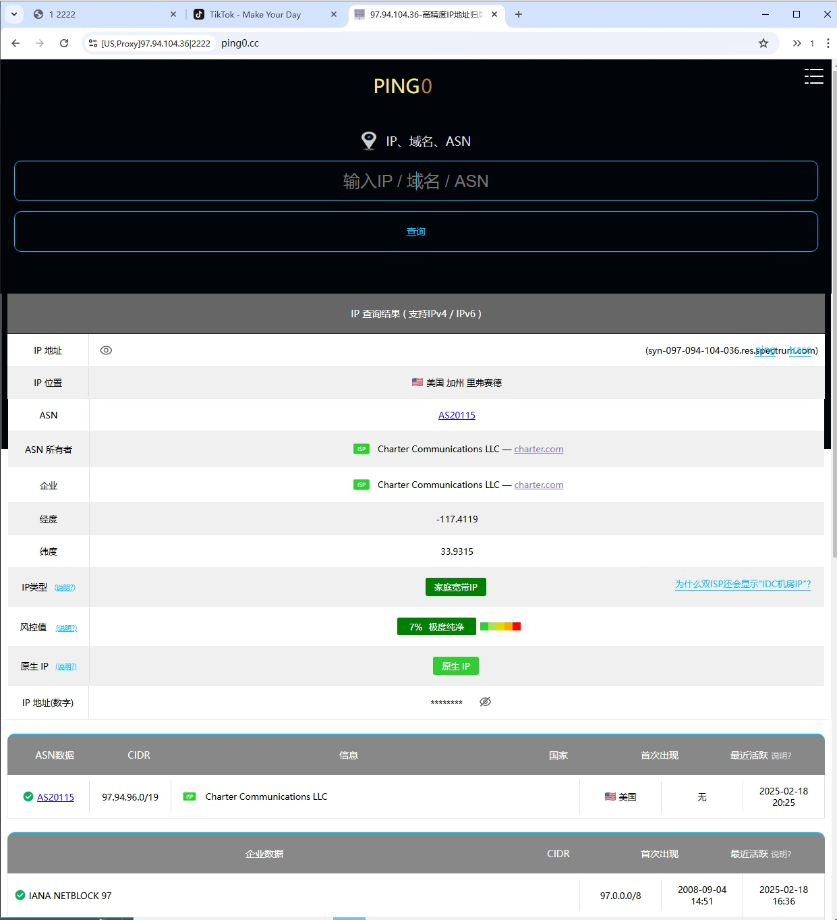Switch to the TikTok browser tab
Screen dimensions: 837x920
(256, 13)
